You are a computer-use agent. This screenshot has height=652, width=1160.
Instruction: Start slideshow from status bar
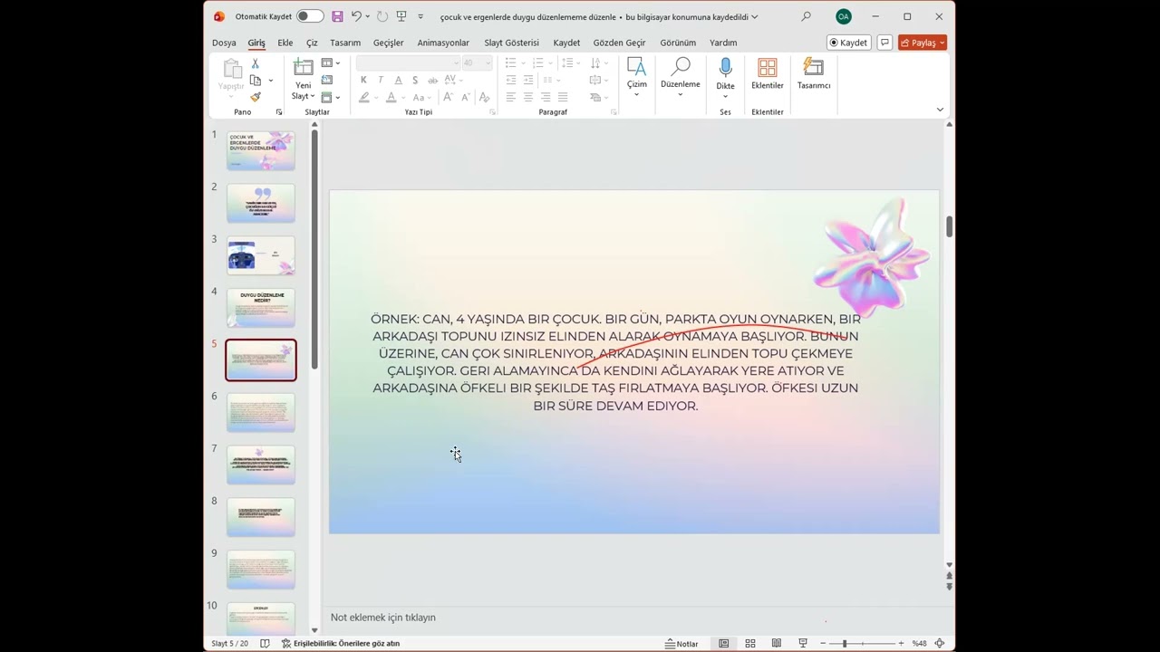[x=803, y=643]
